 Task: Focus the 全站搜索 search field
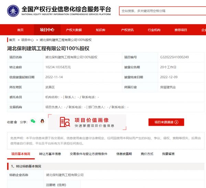[x=162, y=11]
